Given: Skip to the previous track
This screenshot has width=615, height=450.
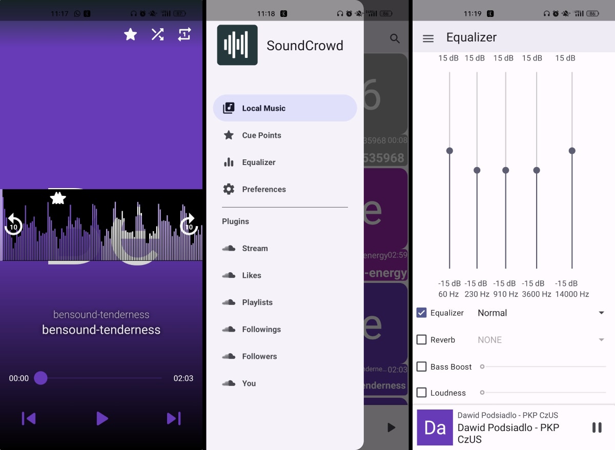Looking at the screenshot, I should [29, 419].
